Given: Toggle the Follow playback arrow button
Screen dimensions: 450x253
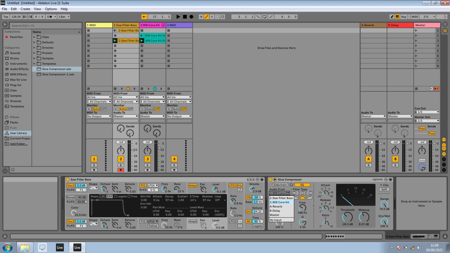Looking at the screenshot, I should point(144,17).
